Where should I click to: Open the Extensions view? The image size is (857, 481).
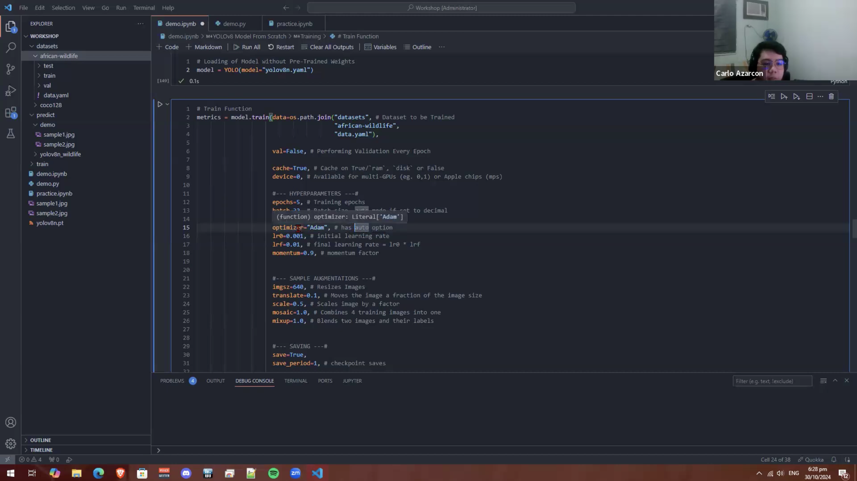11,113
